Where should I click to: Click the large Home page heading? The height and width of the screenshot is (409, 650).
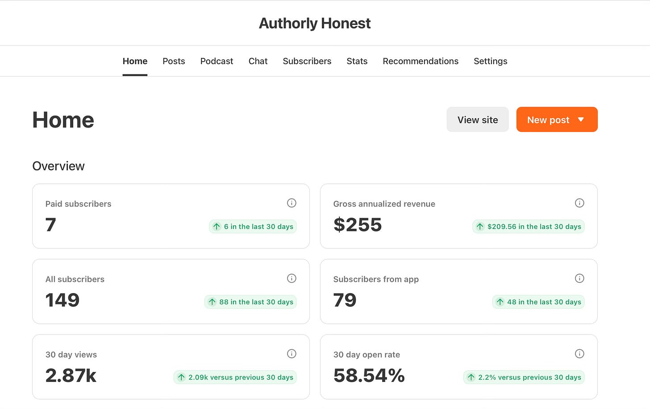click(63, 120)
